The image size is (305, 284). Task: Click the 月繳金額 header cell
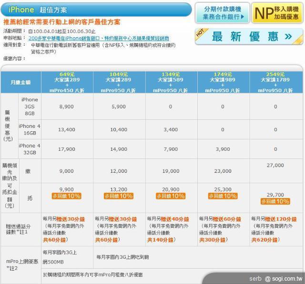20,82
